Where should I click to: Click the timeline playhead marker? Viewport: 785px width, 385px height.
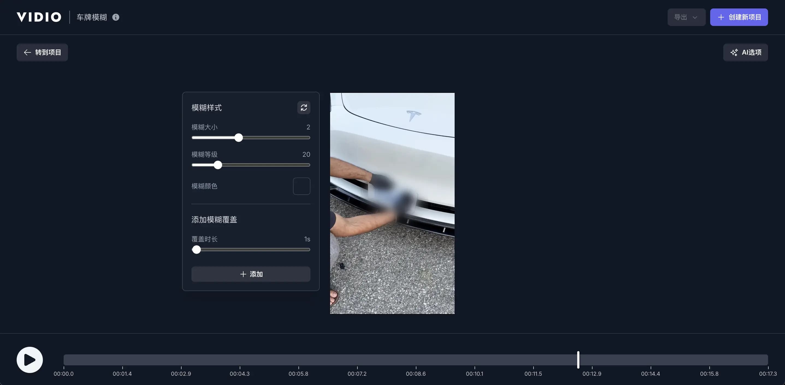[x=578, y=360]
